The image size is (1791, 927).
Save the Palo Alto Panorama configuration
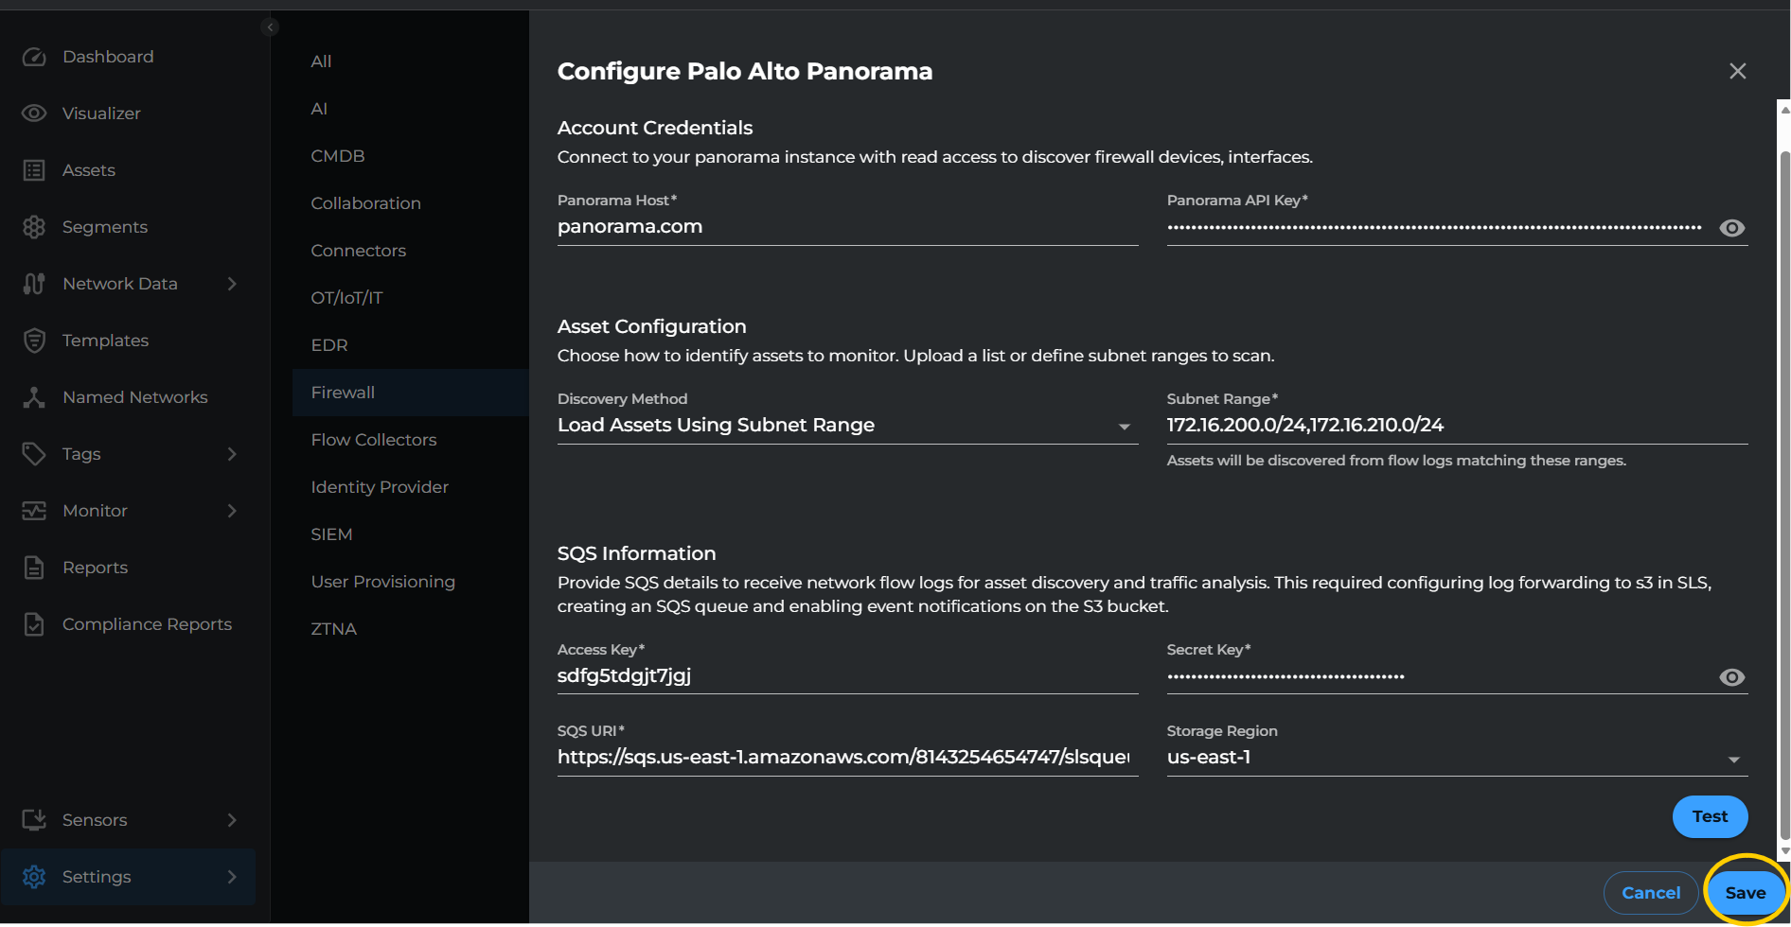[1745, 892]
